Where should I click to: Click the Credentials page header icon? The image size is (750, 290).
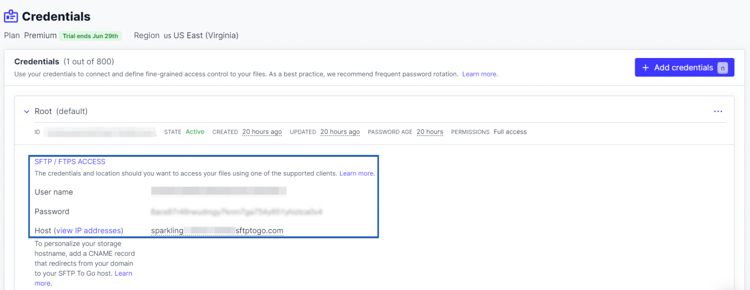(x=10, y=16)
